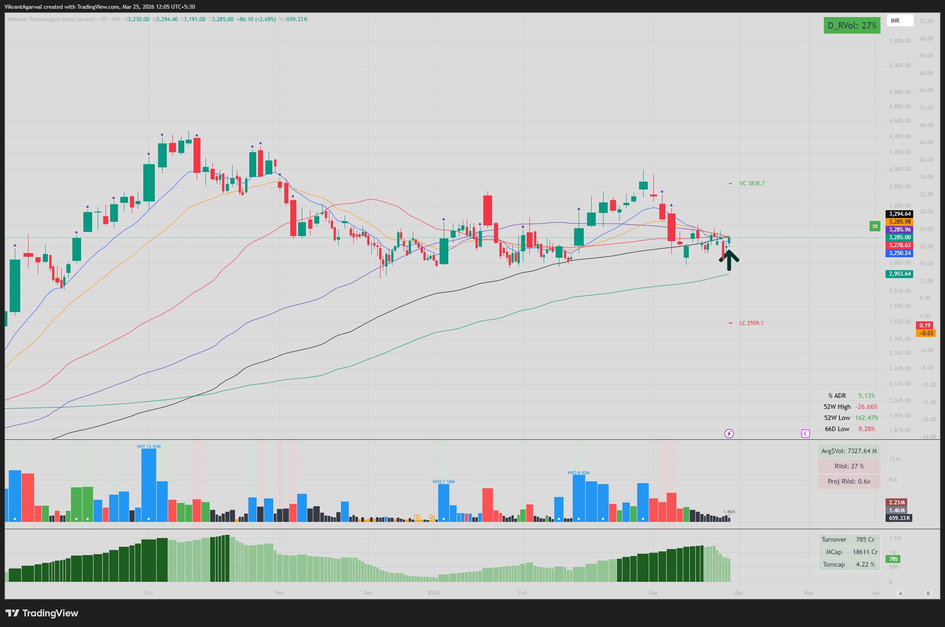This screenshot has width=945, height=627.
Task: Click the green 20 label near the price scale
Action: click(875, 226)
